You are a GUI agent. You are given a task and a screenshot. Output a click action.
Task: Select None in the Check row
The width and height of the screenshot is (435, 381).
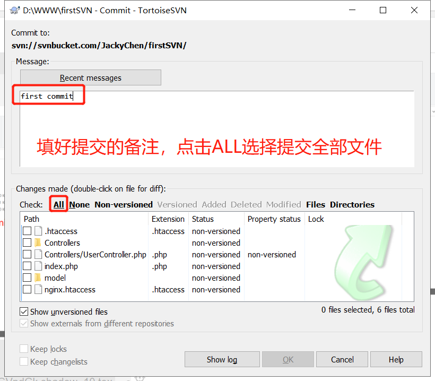pos(80,204)
